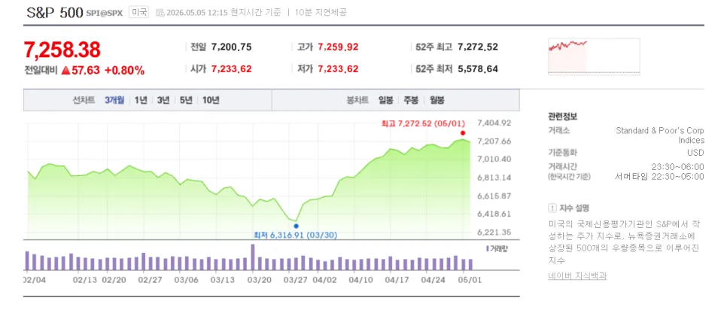The height and width of the screenshot is (313, 727).
Task: Click the 52주 최저 value 5,578.64
Action: [x=478, y=69]
